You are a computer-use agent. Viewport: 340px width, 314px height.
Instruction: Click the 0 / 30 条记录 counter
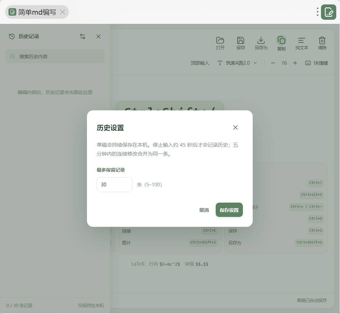(x=19, y=305)
